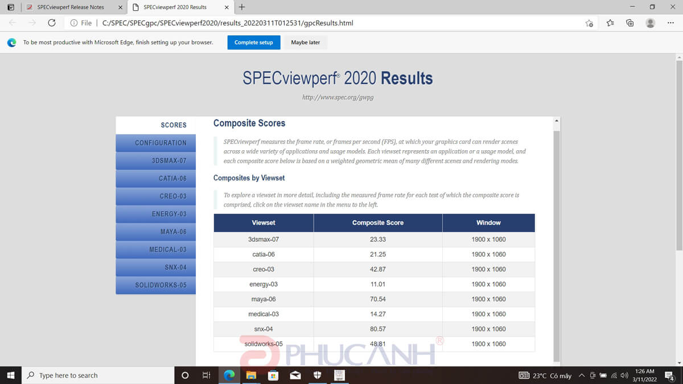
Task: Show hidden system tray icons
Action: coord(582,375)
